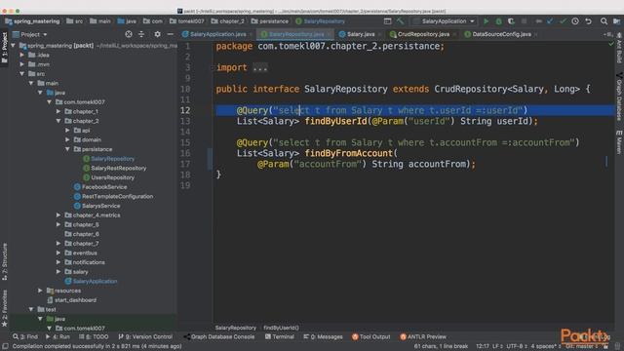Open Search Everywhere magnifier icon
This screenshot has width=624, height=351.
(x=604, y=21)
